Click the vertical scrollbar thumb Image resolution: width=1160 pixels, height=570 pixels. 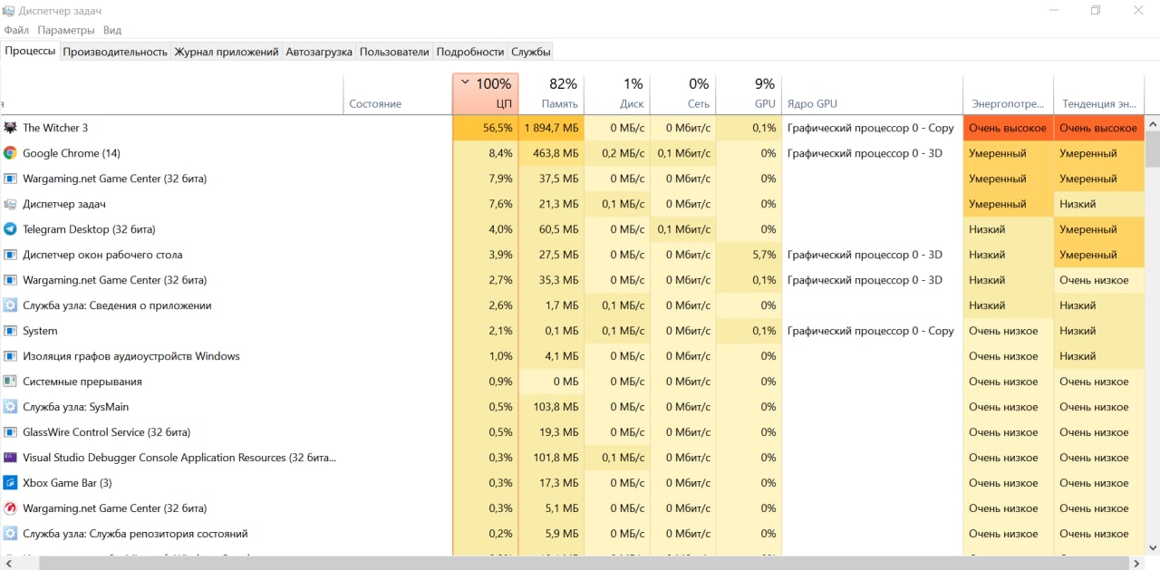pos(1153,149)
